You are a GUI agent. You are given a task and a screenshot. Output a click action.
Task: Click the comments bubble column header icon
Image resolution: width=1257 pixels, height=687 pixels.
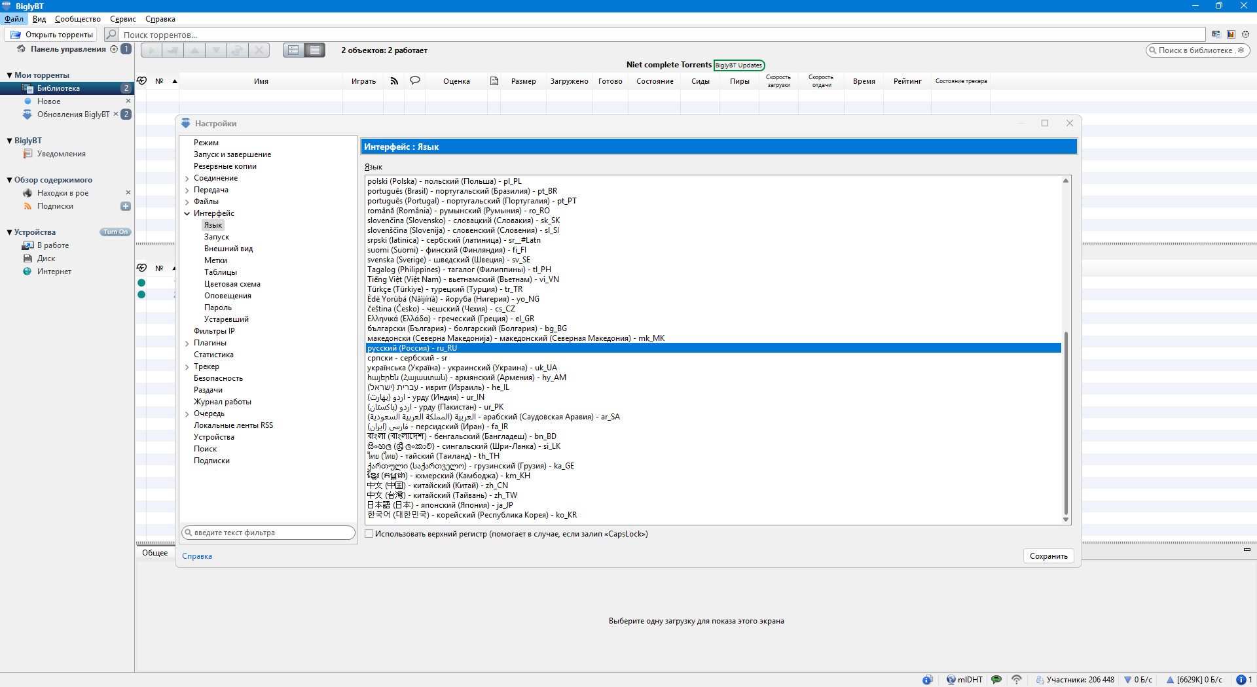(x=414, y=81)
